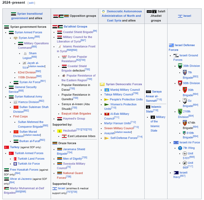Click Palestinian flag beside Martyr Muhammad al-Deif Brigades
This screenshot has height=200, width=204.
coord(7,188)
